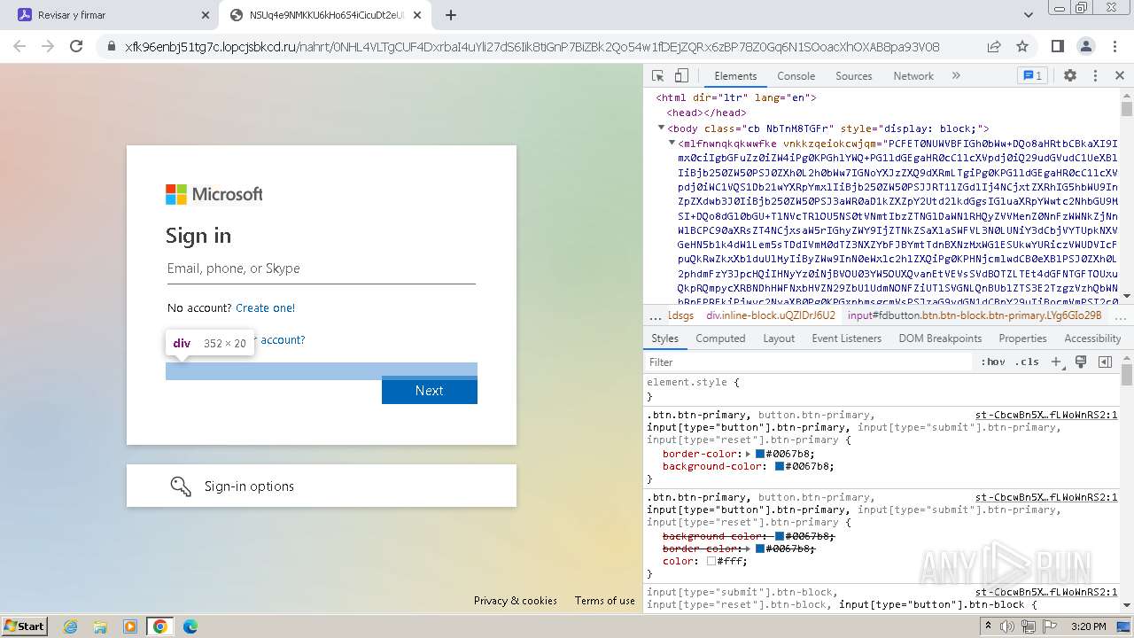Open the DevTools settings gear
Image resolution: width=1134 pixels, height=638 pixels.
[1070, 76]
